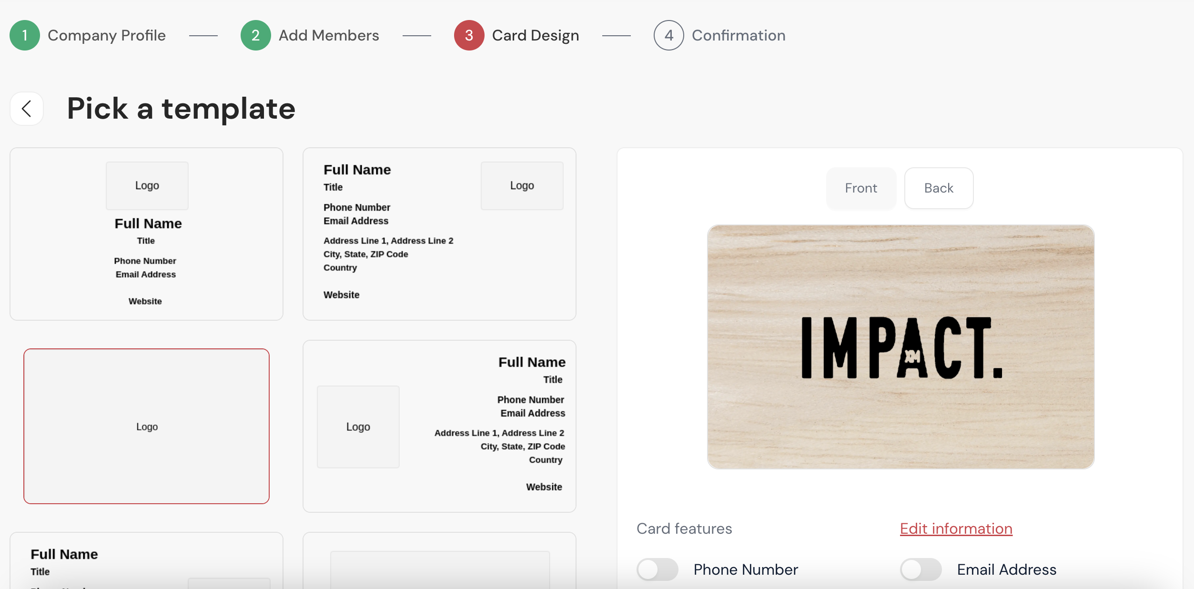Select the template with logo at top right
This screenshot has width=1194, height=589.
tap(439, 234)
